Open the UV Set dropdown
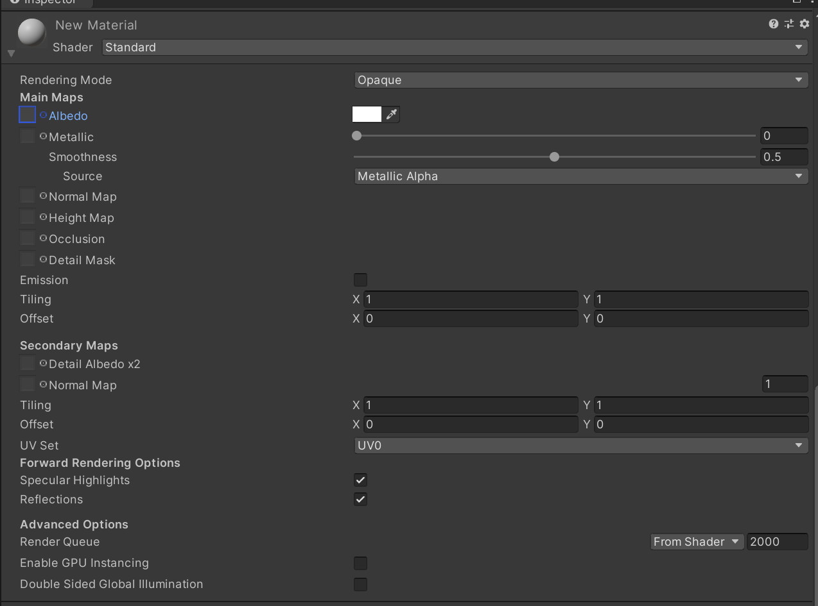The image size is (818, 606). click(x=580, y=445)
